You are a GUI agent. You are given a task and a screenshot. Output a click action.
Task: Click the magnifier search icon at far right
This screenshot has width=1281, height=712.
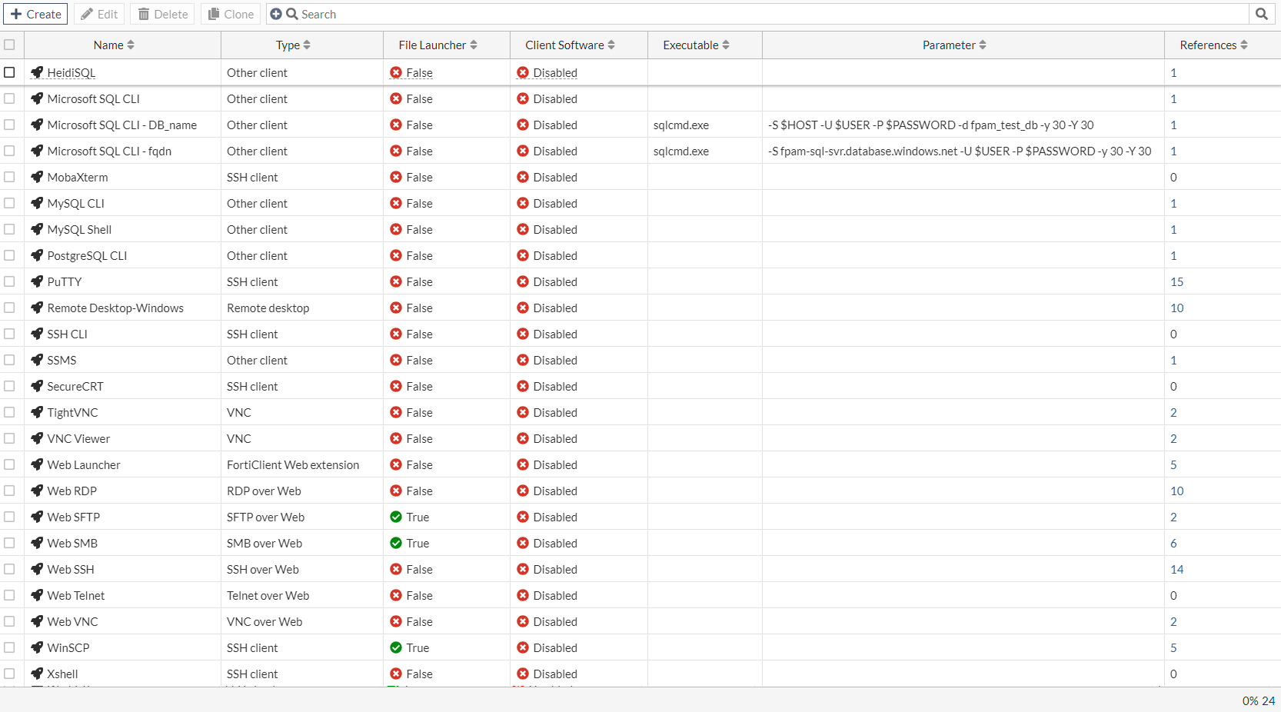[x=1261, y=14]
